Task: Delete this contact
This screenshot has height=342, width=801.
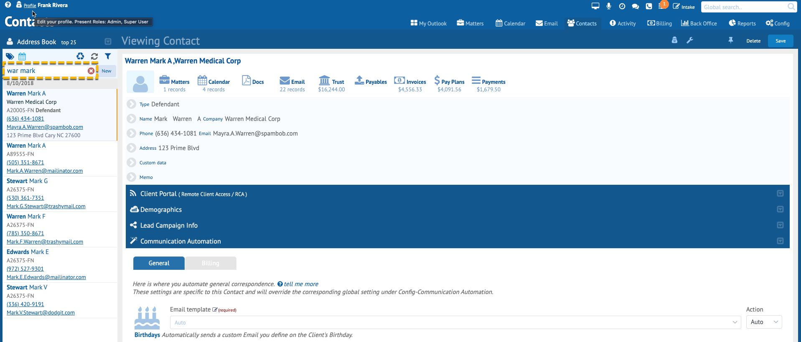Action: click(753, 41)
